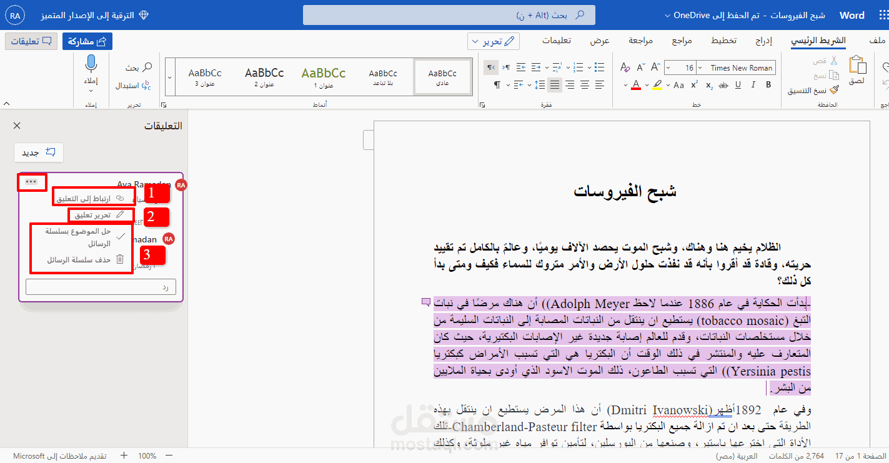Select the Format Painter brush

[835, 90]
